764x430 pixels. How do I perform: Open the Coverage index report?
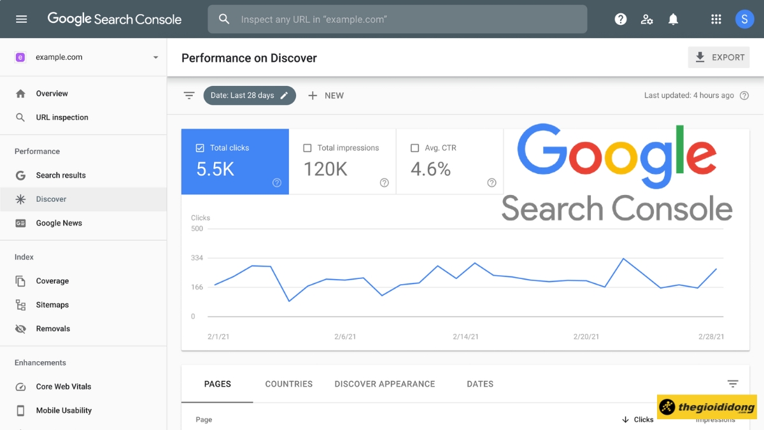(x=52, y=280)
